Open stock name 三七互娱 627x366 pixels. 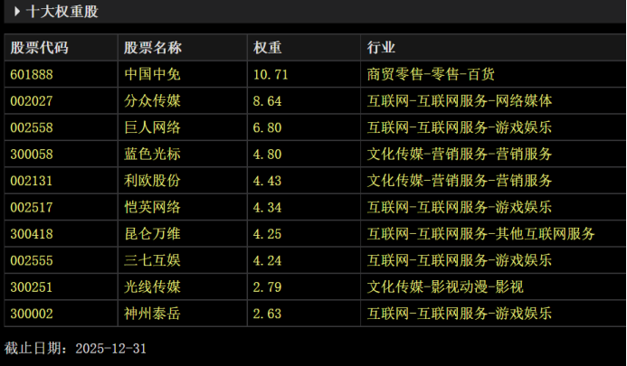click(152, 260)
